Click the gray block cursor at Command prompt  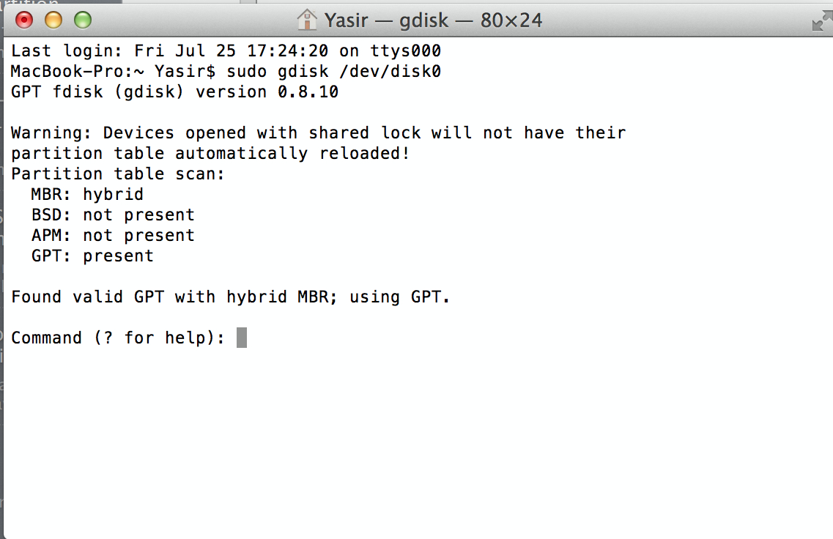[x=242, y=338]
